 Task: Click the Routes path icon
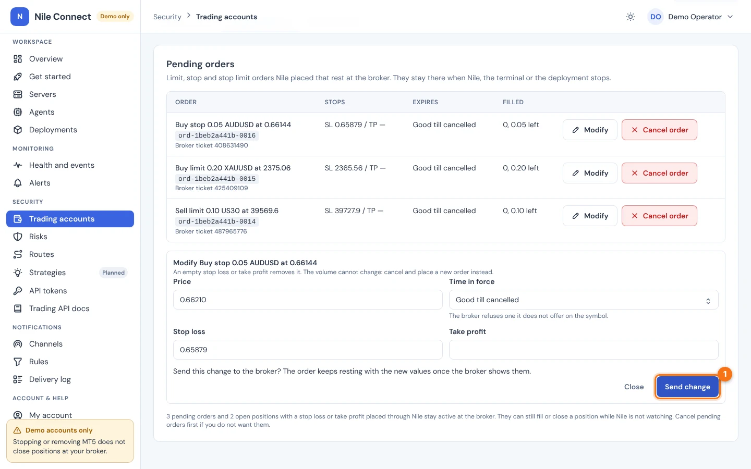18,254
